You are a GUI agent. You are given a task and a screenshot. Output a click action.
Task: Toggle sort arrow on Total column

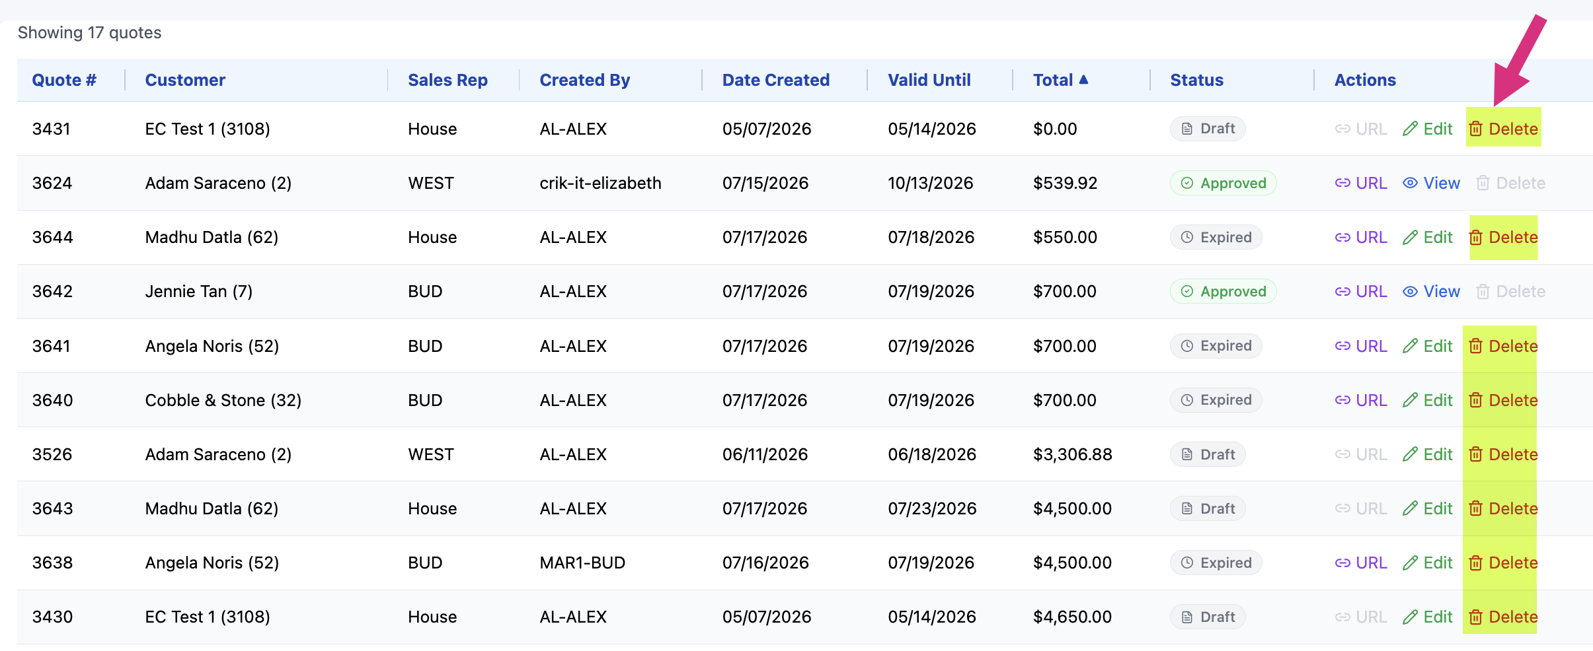coord(1083,79)
